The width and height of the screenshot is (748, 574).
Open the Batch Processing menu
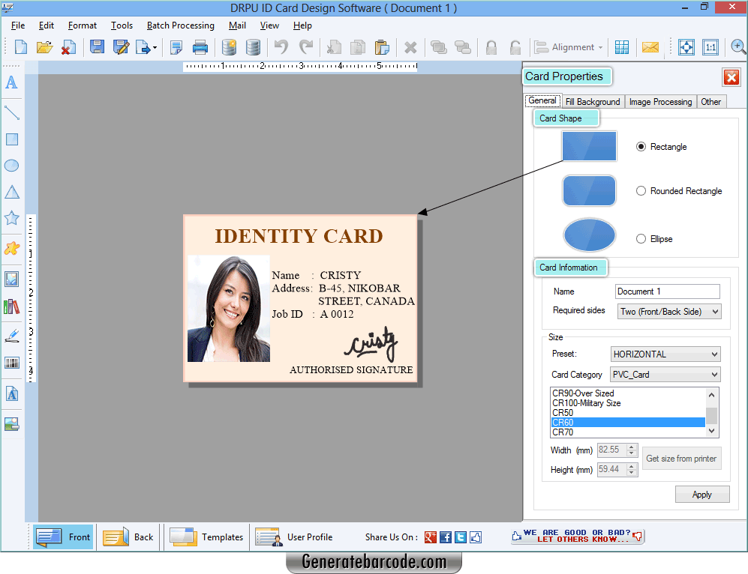click(x=180, y=25)
